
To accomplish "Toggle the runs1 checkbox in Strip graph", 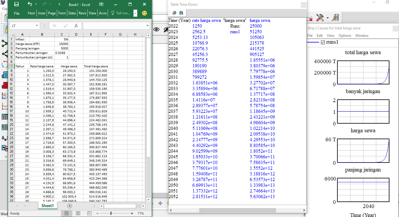I will tap(322, 42).
